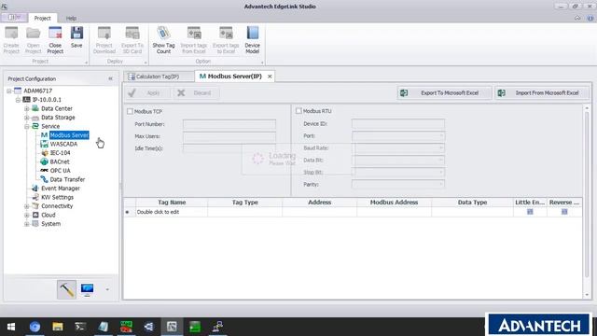Click Import From Microsoft Excel button

pyautogui.click(x=541, y=93)
